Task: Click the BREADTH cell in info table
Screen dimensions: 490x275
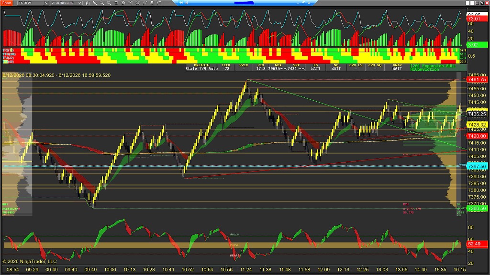Action: [x=201, y=67]
